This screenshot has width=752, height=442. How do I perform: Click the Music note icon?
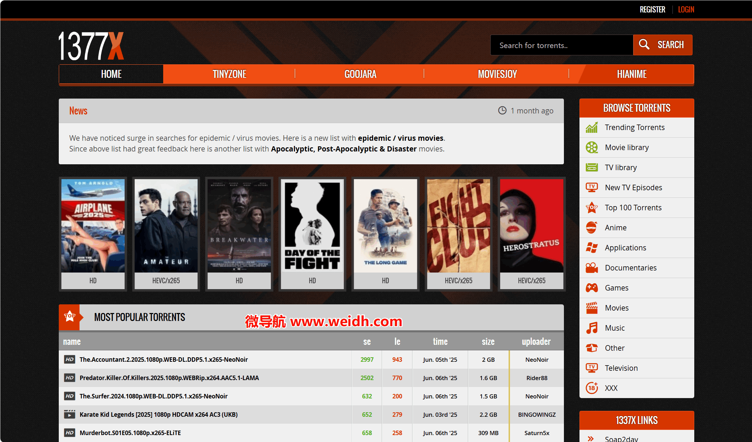592,328
